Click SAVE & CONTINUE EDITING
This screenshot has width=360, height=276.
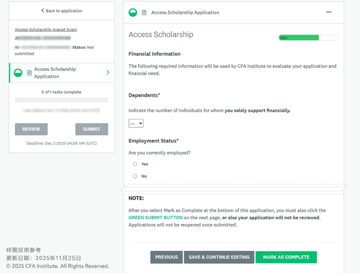[x=219, y=257]
